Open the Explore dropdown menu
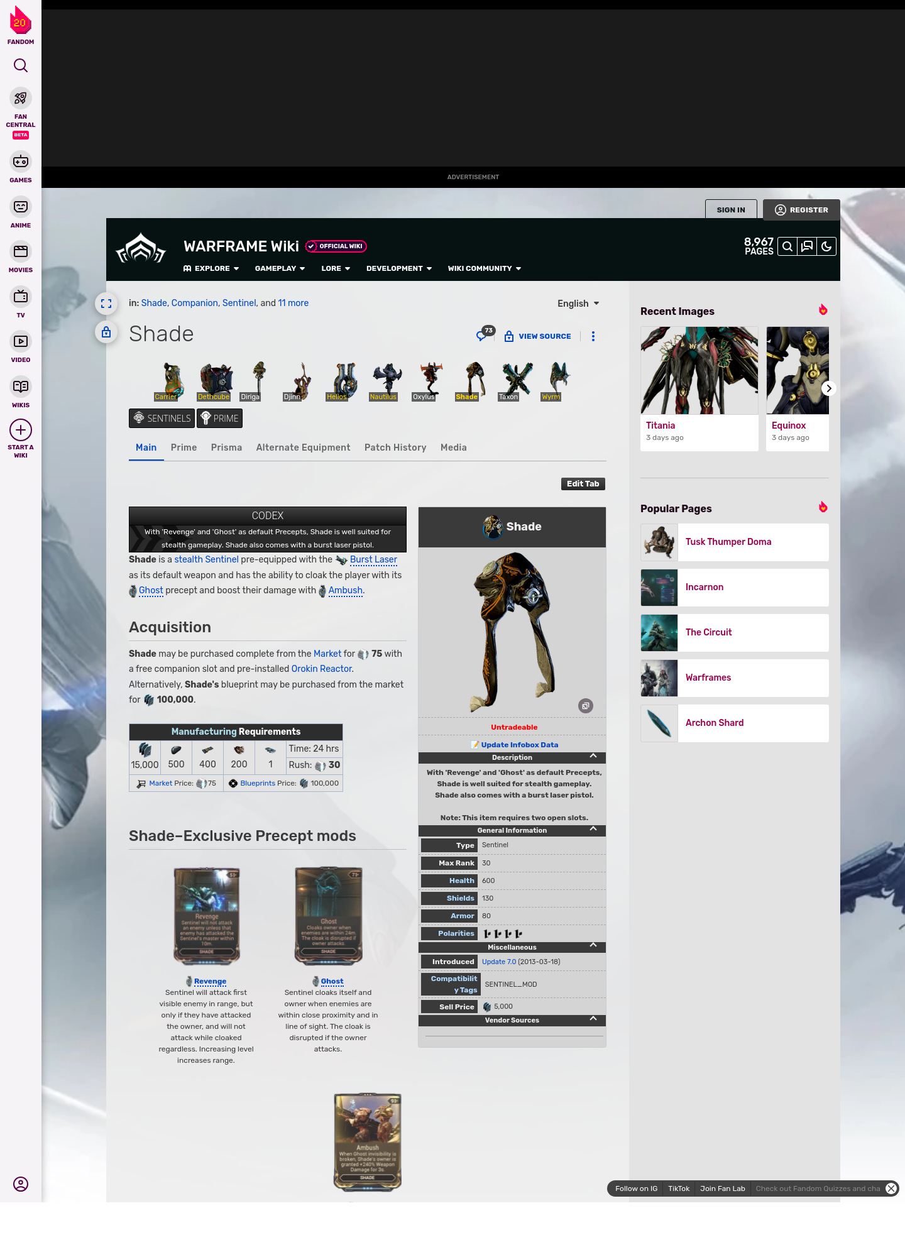 click(211, 268)
